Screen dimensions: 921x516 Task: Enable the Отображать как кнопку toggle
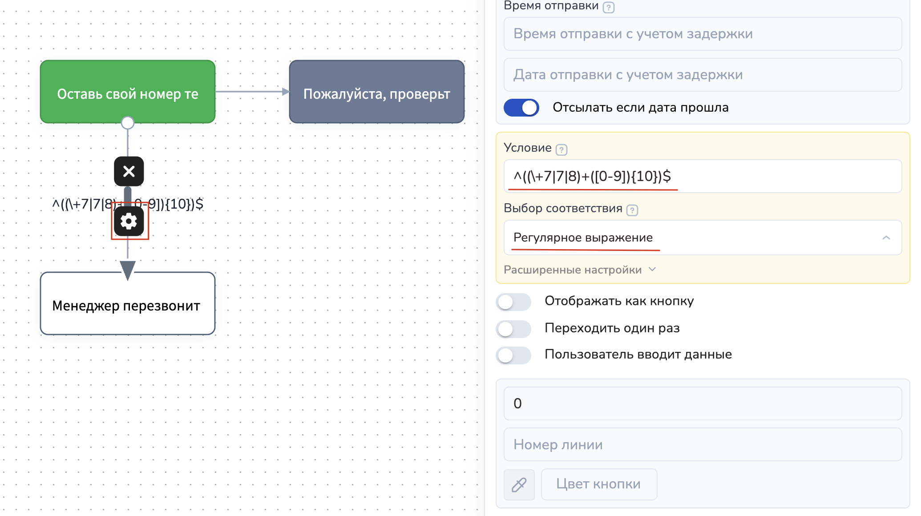coord(513,302)
